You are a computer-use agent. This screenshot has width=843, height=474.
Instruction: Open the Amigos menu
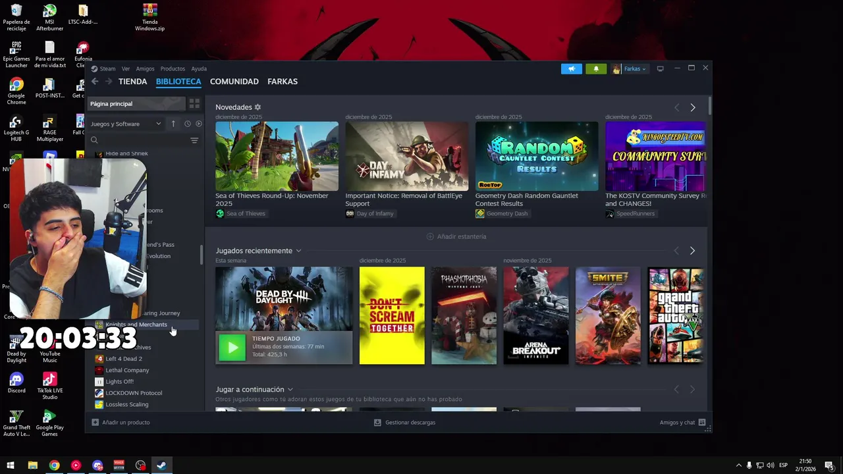click(145, 68)
